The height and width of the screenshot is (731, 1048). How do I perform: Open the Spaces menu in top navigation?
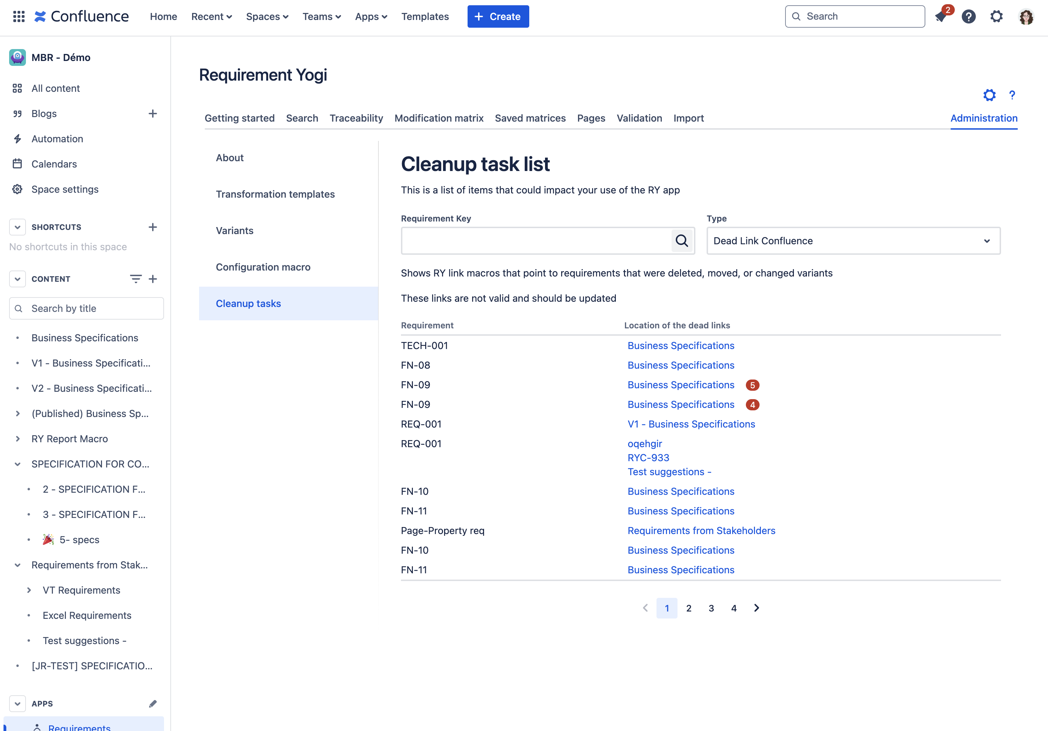pos(267,16)
